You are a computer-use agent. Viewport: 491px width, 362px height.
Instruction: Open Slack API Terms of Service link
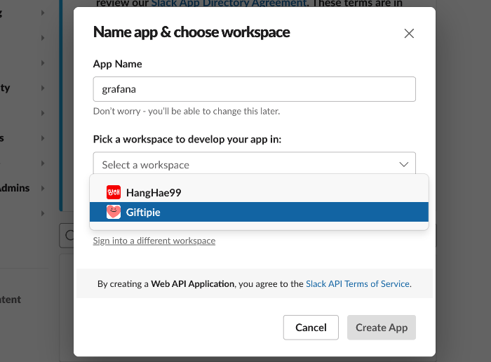click(358, 283)
